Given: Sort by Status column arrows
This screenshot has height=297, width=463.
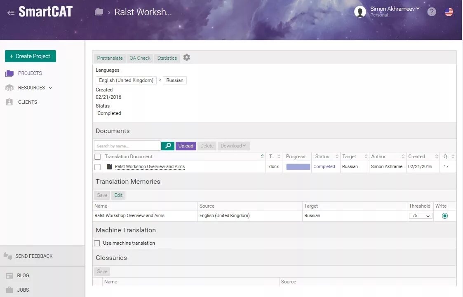Looking at the screenshot, I should tap(336, 157).
